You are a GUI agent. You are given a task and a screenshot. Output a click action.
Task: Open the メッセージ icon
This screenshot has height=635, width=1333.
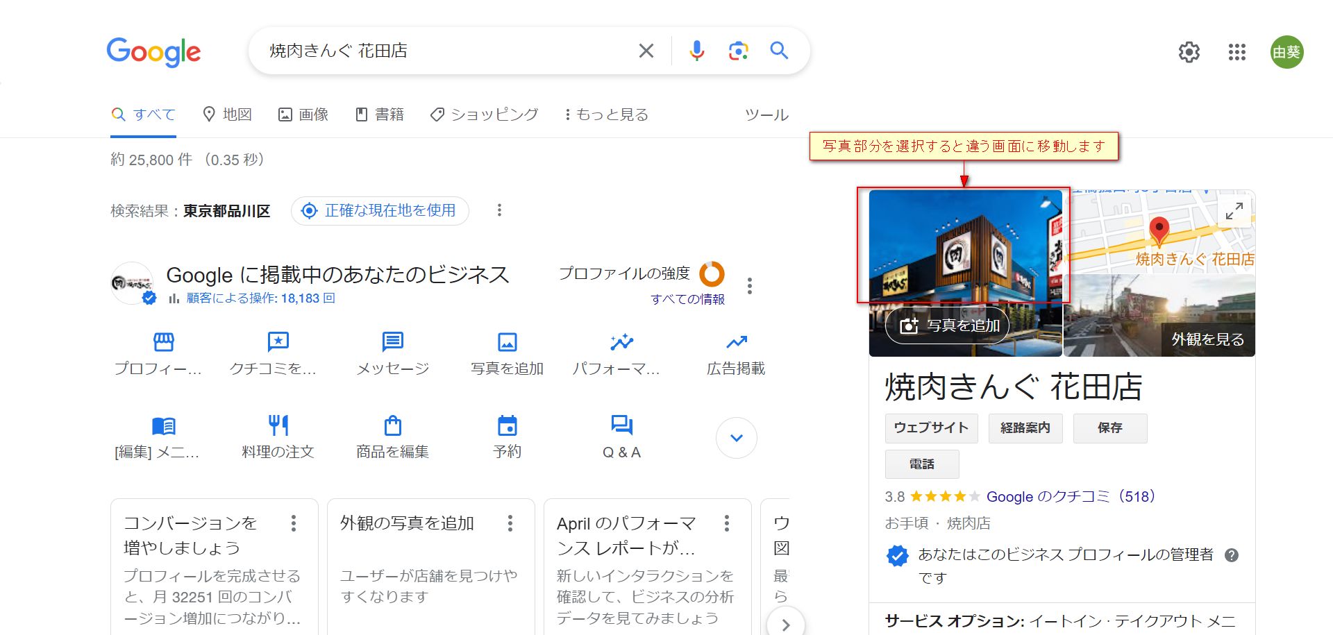(392, 341)
